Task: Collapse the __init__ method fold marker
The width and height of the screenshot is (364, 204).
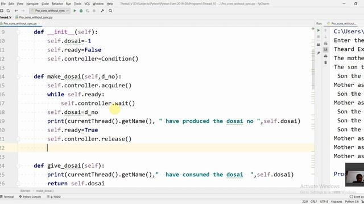Action: coord(18,32)
